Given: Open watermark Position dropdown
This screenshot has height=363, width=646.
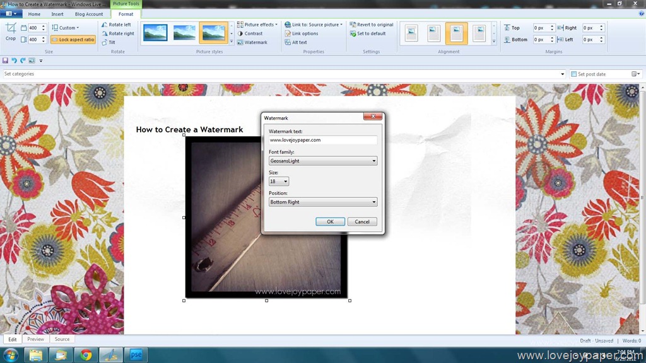Looking at the screenshot, I should 322,202.
